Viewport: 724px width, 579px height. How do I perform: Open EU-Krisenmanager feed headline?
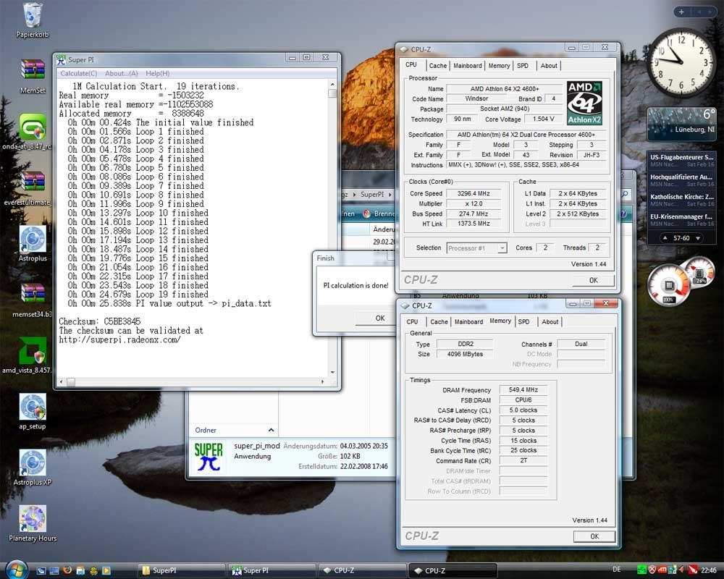point(681,220)
